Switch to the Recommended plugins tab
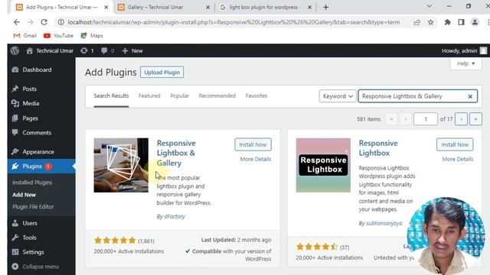This screenshot has height=275, width=490. pos(217,95)
